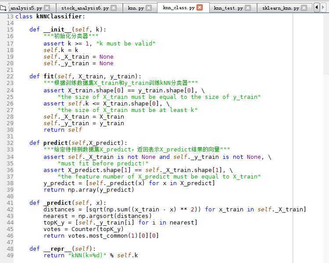Screen dimensions: 329x263
Task: Click "return self" on line 30
Action: tap(63, 130)
